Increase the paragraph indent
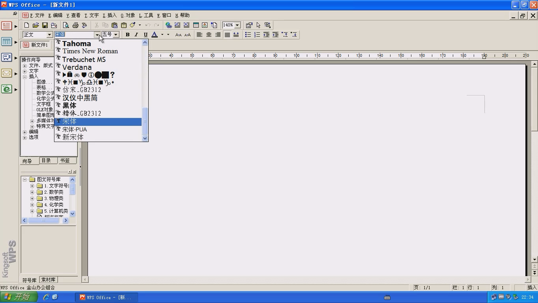 point(275,35)
